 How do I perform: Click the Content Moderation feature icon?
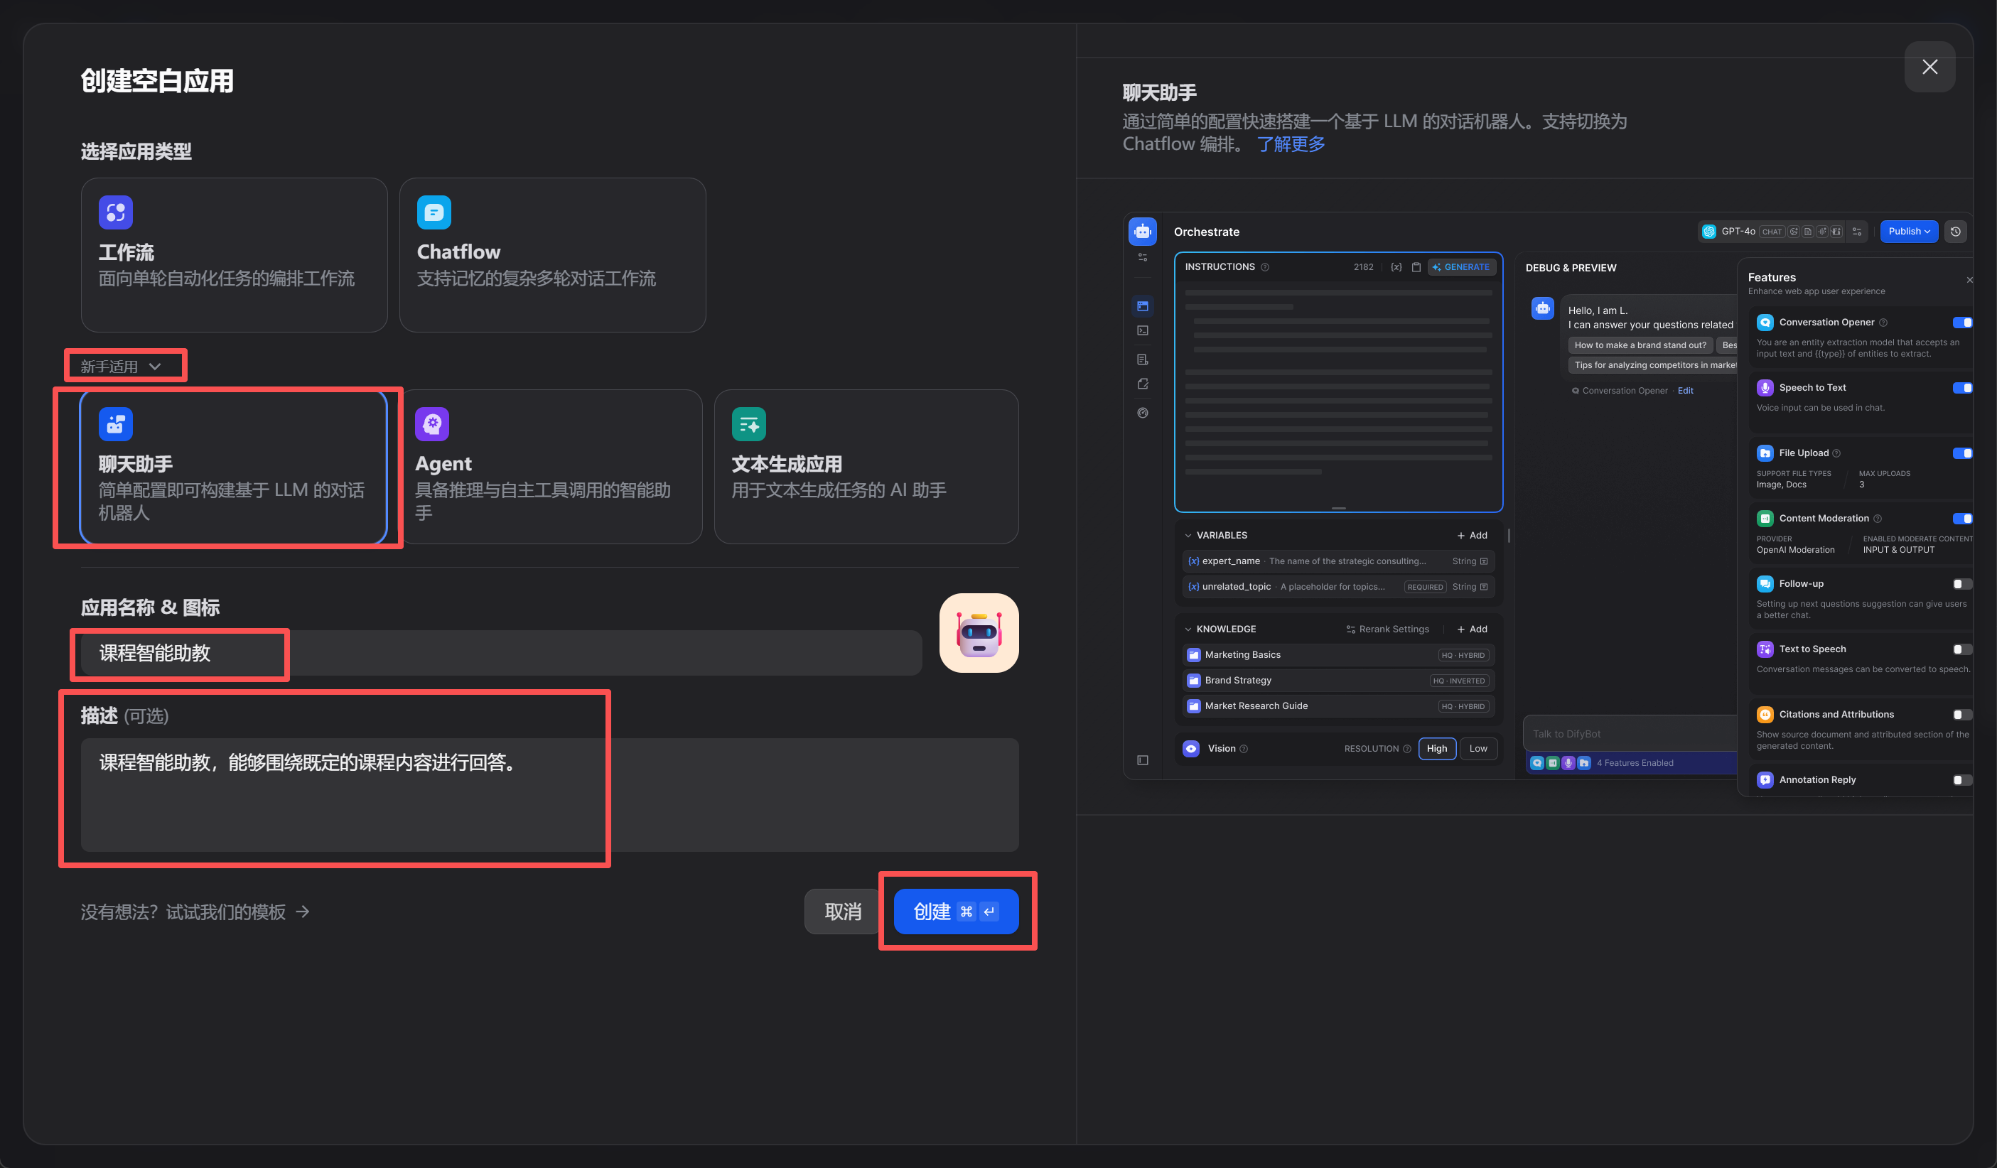(x=1765, y=518)
